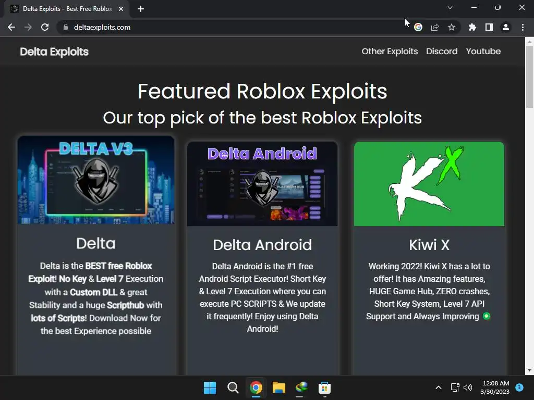Share this page using share icon
The width and height of the screenshot is (534, 400).
point(435,27)
